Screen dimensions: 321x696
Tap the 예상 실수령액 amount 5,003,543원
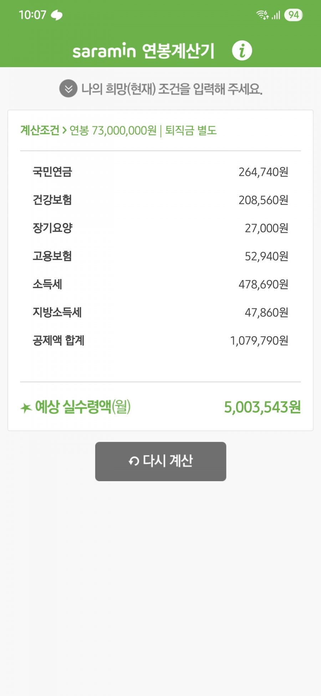click(x=262, y=407)
